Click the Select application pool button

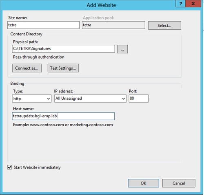[x=164, y=25]
